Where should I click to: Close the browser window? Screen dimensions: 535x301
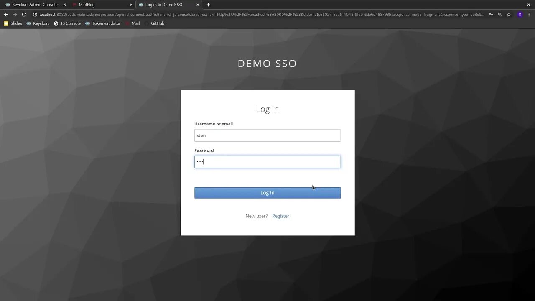coord(528,5)
